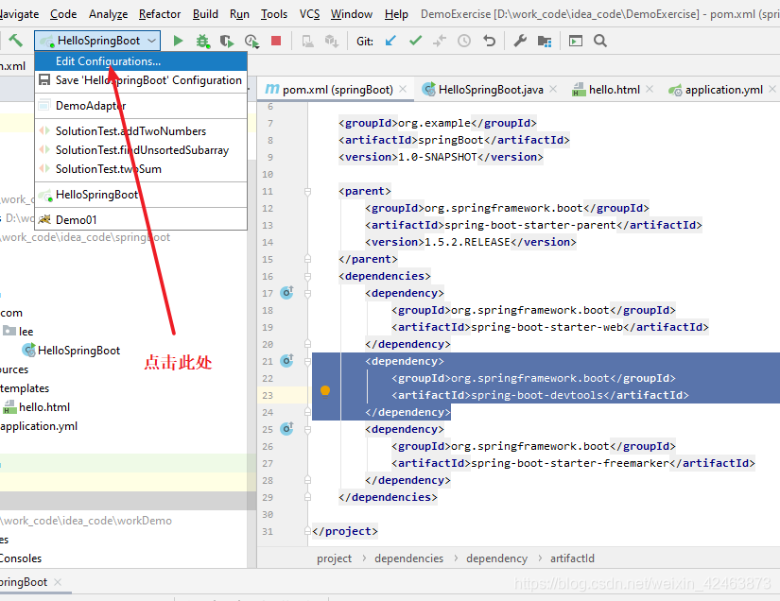780x601 pixels.
Task: Collapse the parent tag fold marker on line 11
Action: click(307, 192)
